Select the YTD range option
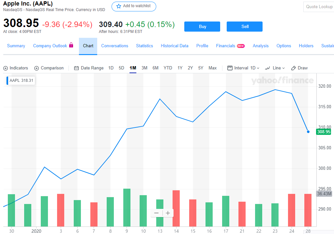This screenshot has width=334, height=234. 168,68
